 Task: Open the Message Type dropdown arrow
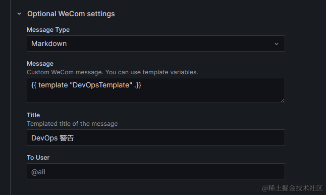pyautogui.click(x=277, y=44)
